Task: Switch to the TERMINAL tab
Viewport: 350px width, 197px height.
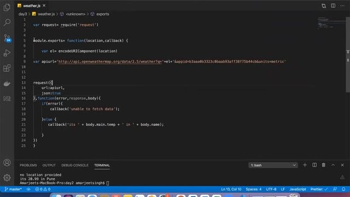Action: tap(102, 165)
